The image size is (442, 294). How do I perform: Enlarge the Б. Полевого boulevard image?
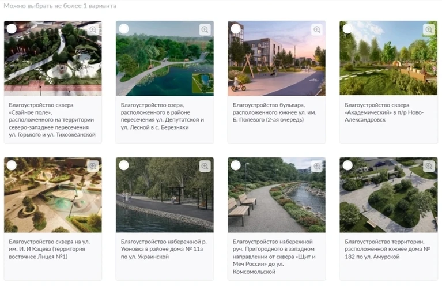coord(317,29)
